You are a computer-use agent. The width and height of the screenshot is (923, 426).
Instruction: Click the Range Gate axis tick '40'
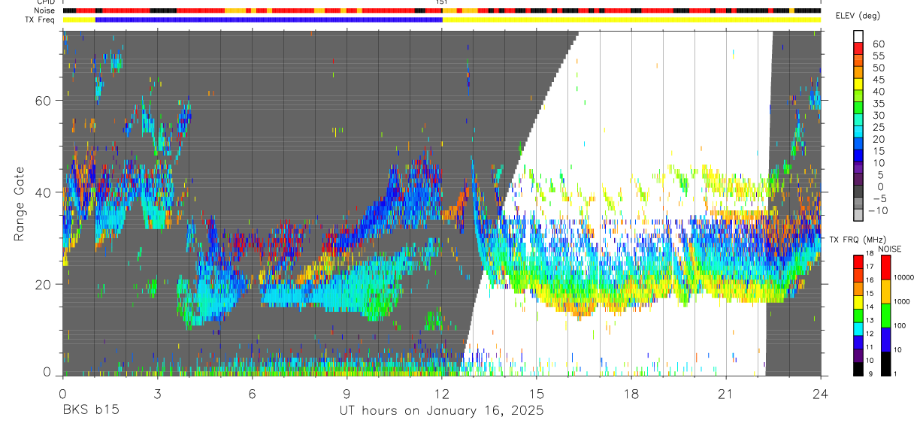pyautogui.click(x=43, y=192)
